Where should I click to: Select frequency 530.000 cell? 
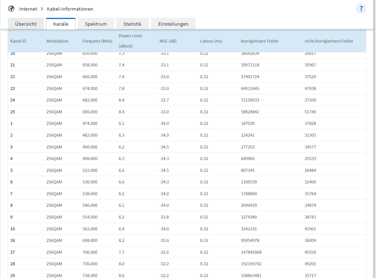90,182
